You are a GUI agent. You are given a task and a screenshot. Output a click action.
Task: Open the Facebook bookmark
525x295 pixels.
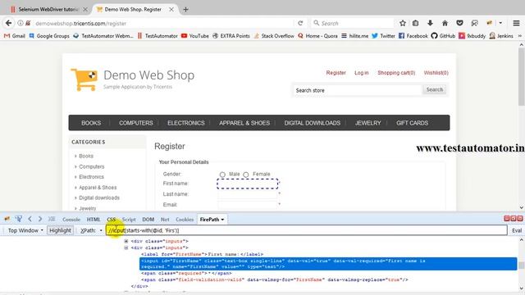[x=413, y=36]
